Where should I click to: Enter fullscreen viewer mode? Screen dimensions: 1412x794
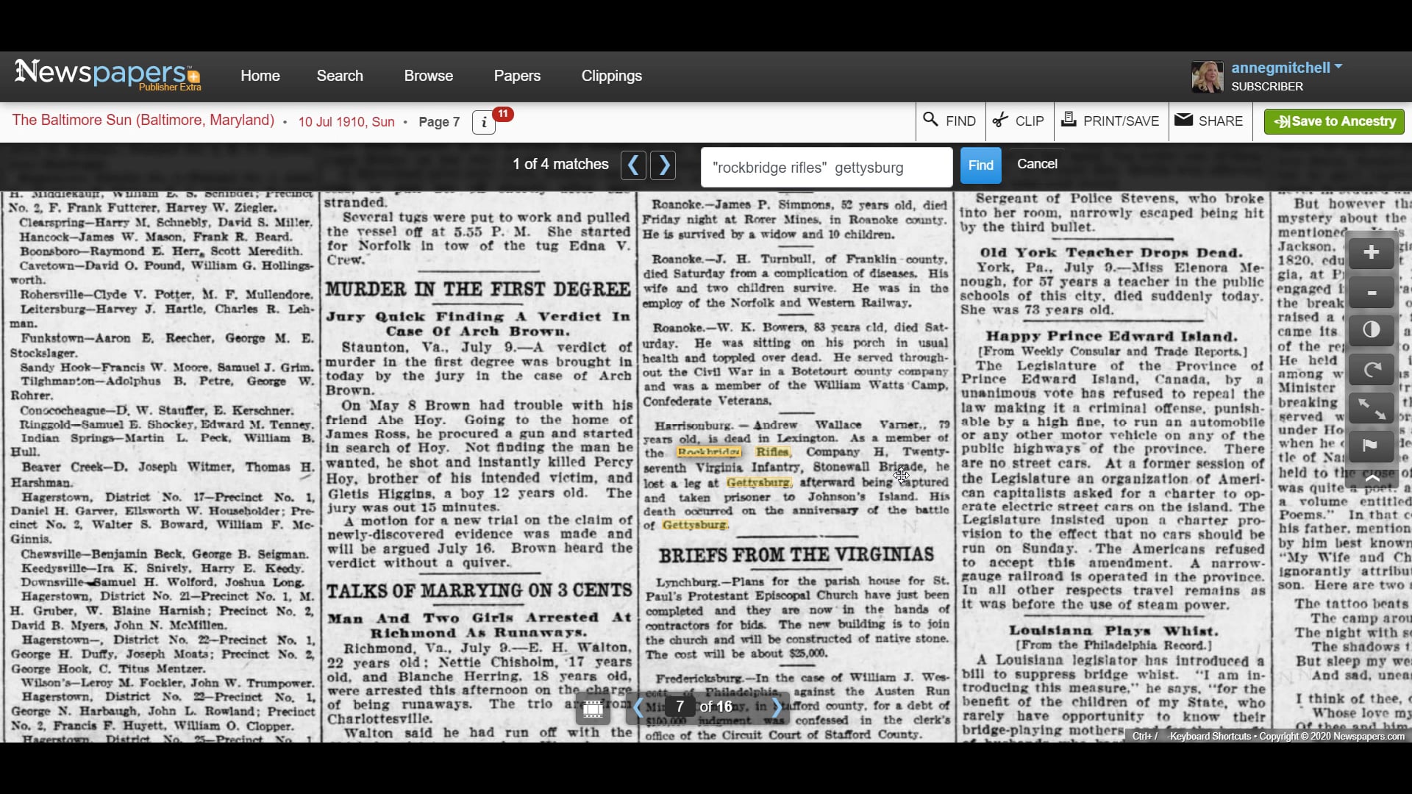point(1371,407)
